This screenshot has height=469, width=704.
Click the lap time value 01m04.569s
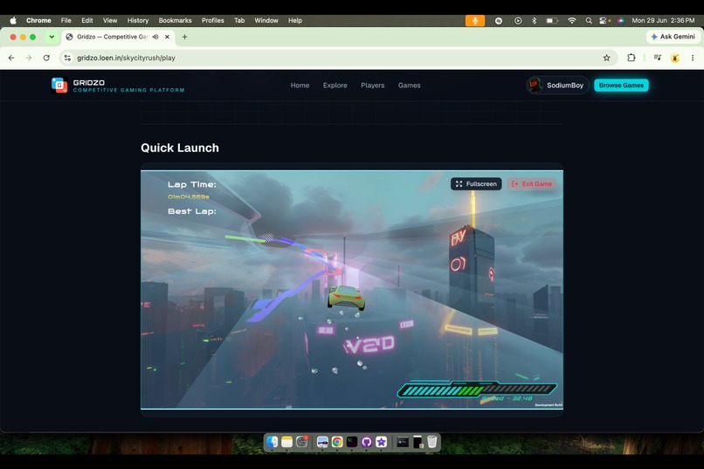[188, 197]
